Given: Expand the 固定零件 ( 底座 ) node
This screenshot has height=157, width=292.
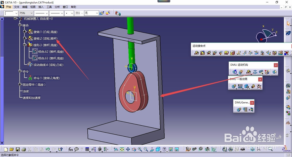Looking at the screenshot, I should [x=20, y=84].
